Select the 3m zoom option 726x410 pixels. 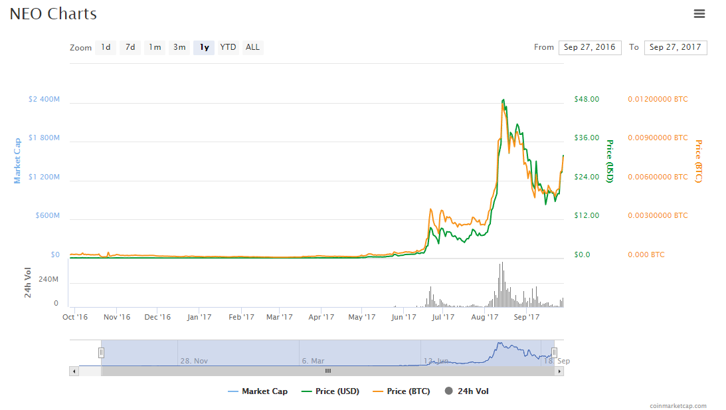[x=179, y=47]
